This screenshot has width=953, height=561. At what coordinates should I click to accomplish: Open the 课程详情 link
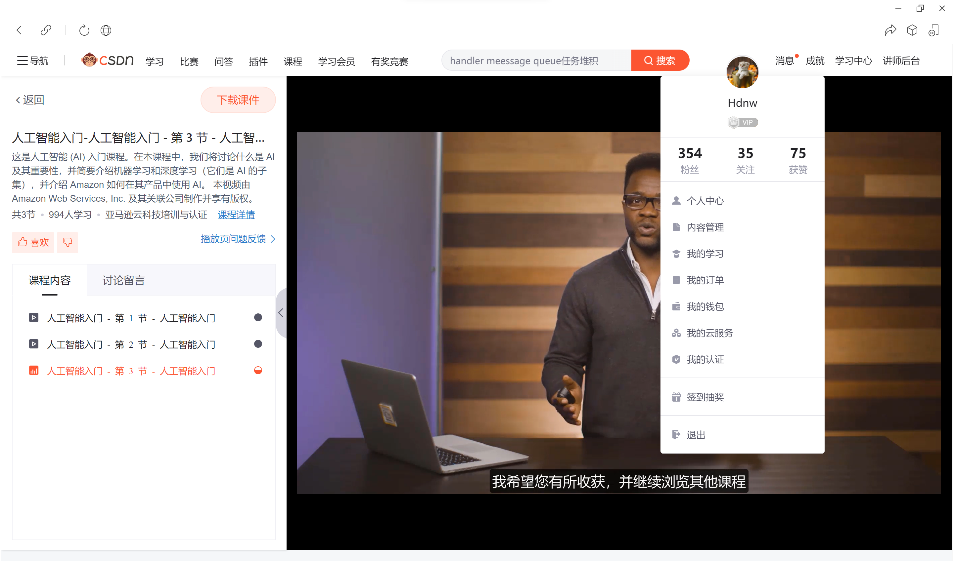click(x=236, y=215)
